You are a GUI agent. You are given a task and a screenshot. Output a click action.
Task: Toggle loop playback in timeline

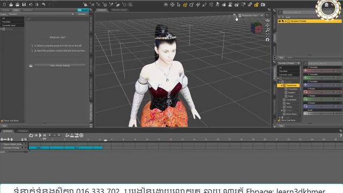click(x=31, y=136)
